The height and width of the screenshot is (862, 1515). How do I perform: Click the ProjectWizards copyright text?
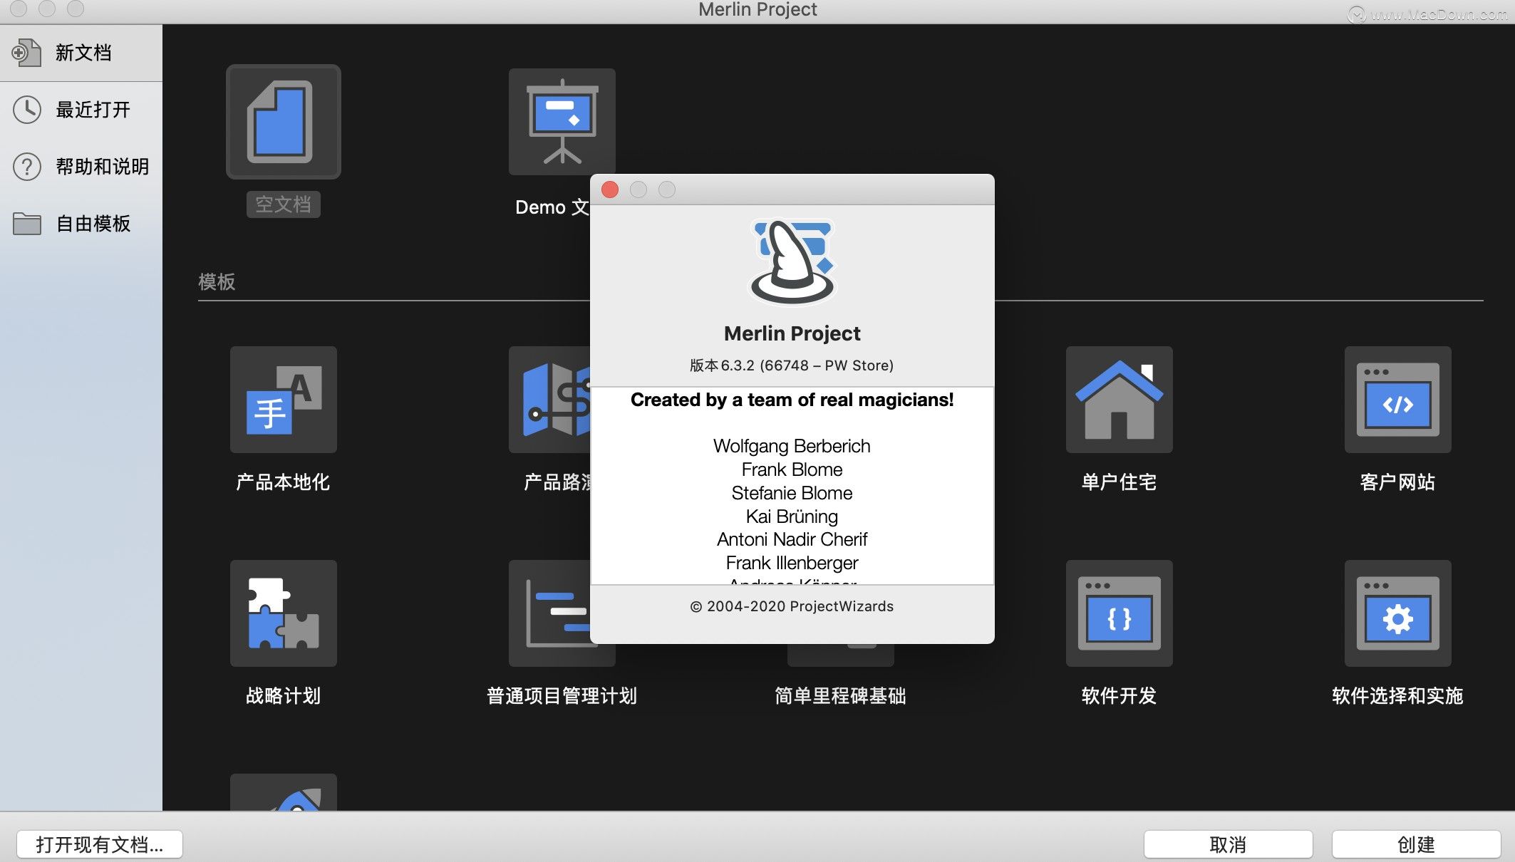point(792,606)
